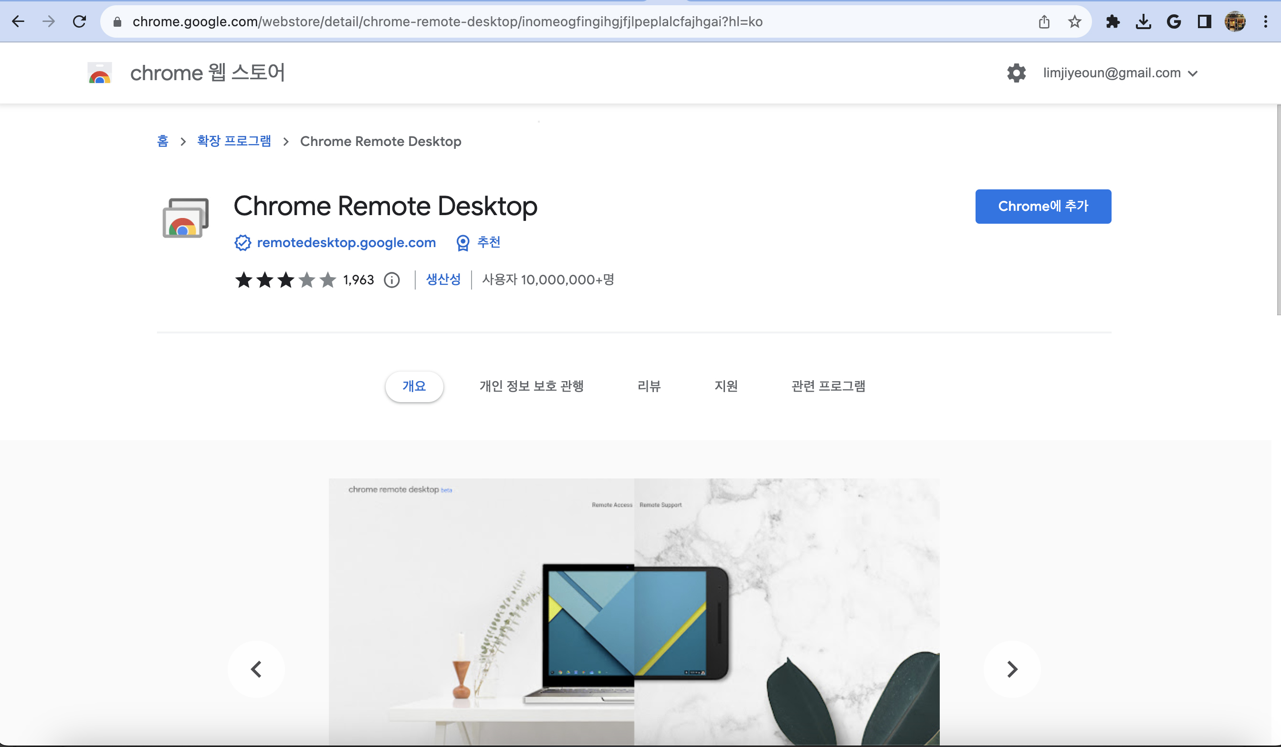The image size is (1281, 747).
Task: Show the next screenshot with right arrow
Action: pos(1012,669)
